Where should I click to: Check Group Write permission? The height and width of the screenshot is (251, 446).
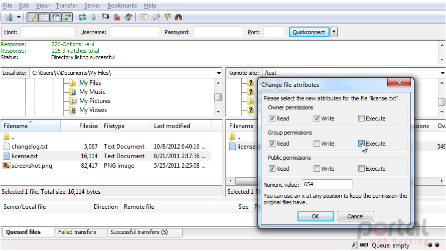point(317,144)
